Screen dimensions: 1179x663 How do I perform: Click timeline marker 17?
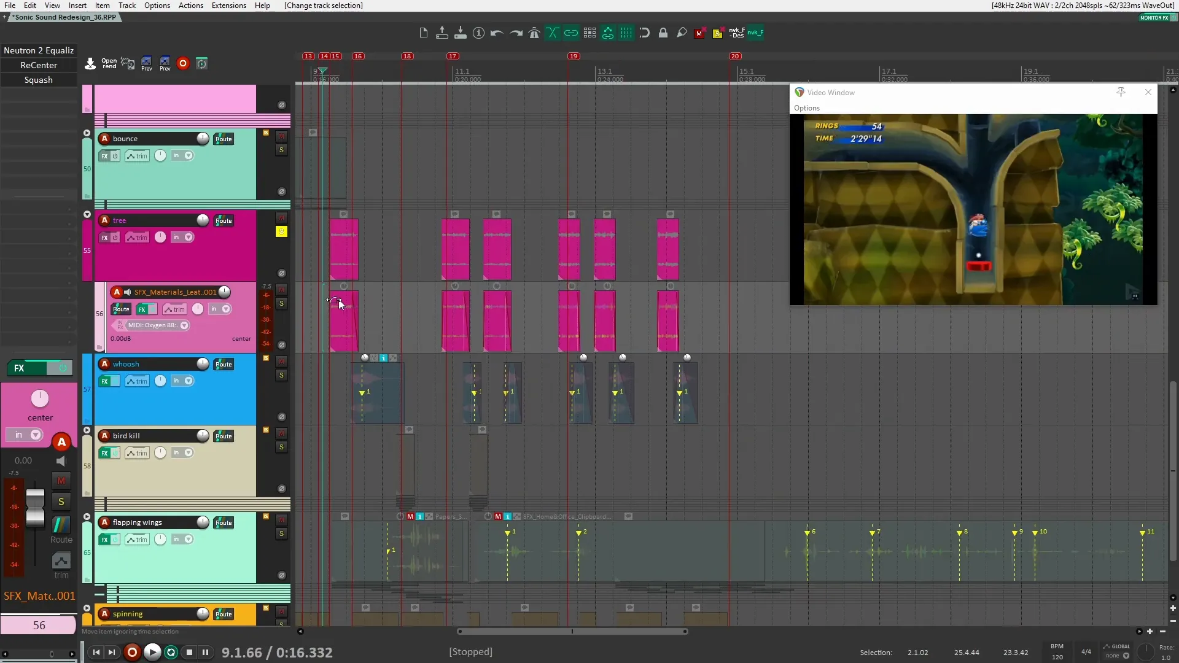tap(453, 56)
